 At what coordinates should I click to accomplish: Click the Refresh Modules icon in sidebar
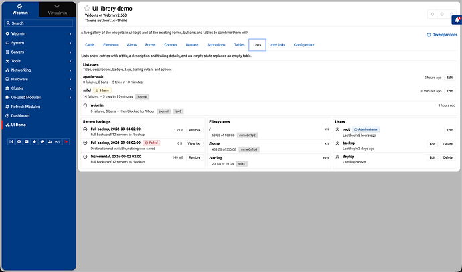[x=7, y=107]
